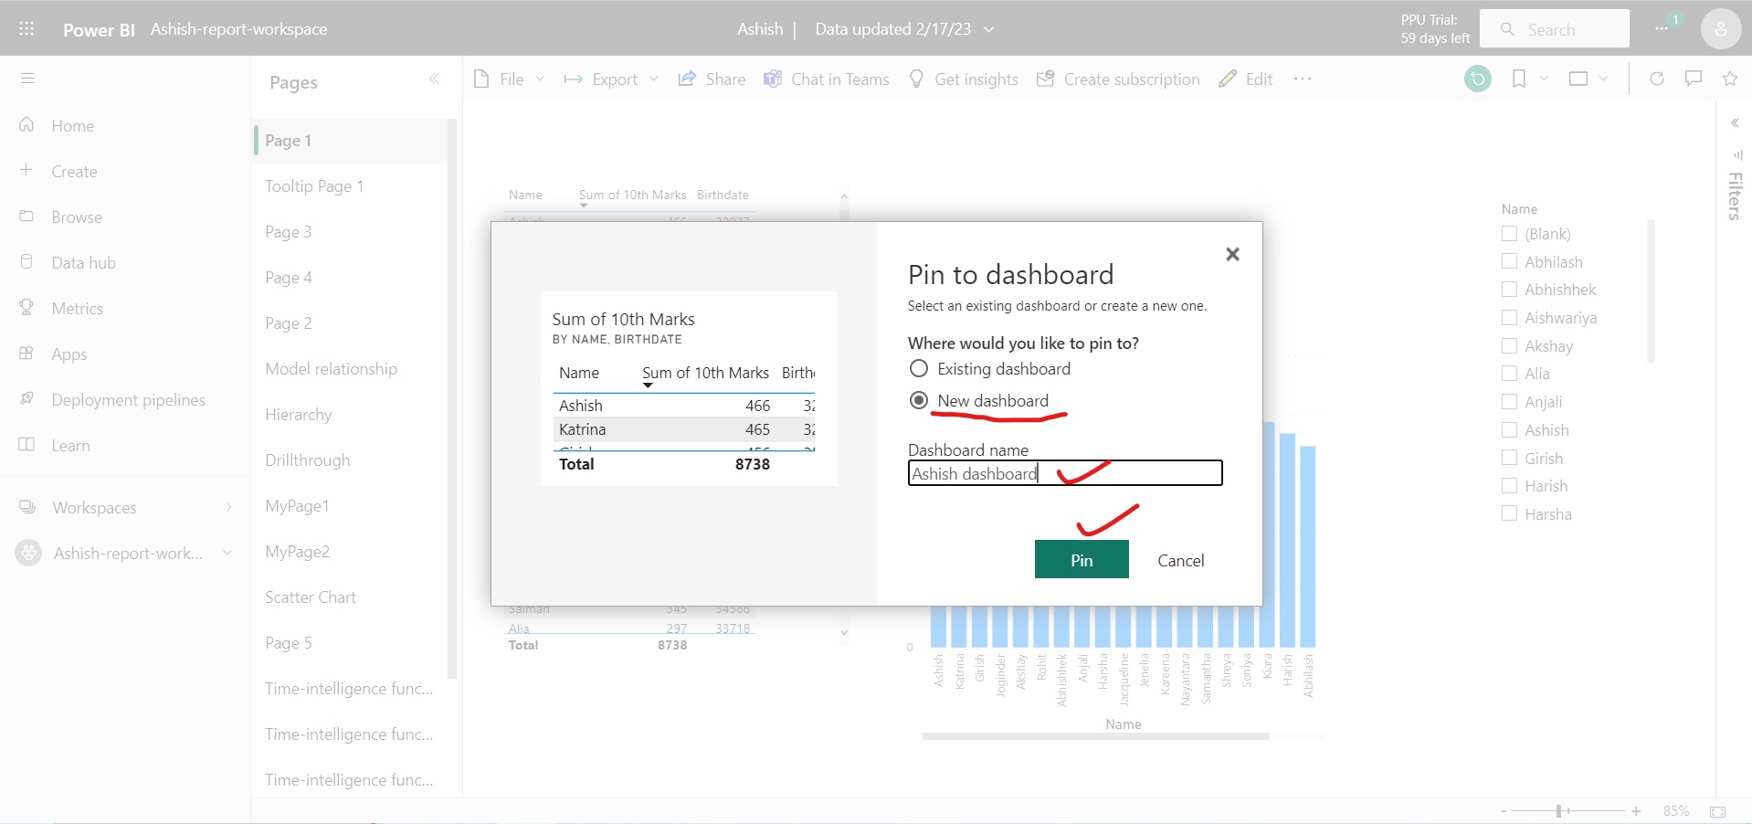
Task: Click the Pin button
Action: [1082, 559]
